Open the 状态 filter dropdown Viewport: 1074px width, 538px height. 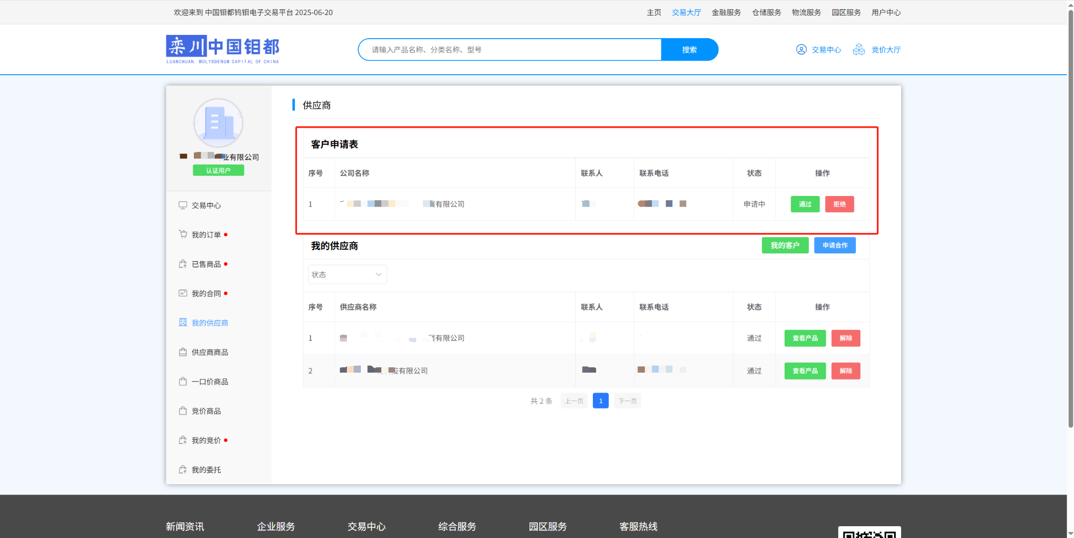click(x=347, y=274)
